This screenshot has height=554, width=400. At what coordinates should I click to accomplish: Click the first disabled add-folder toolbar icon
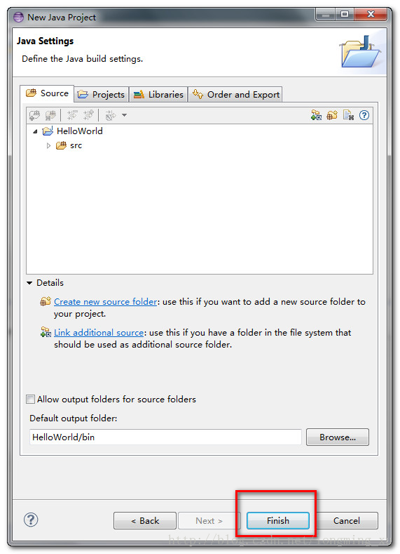34,115
